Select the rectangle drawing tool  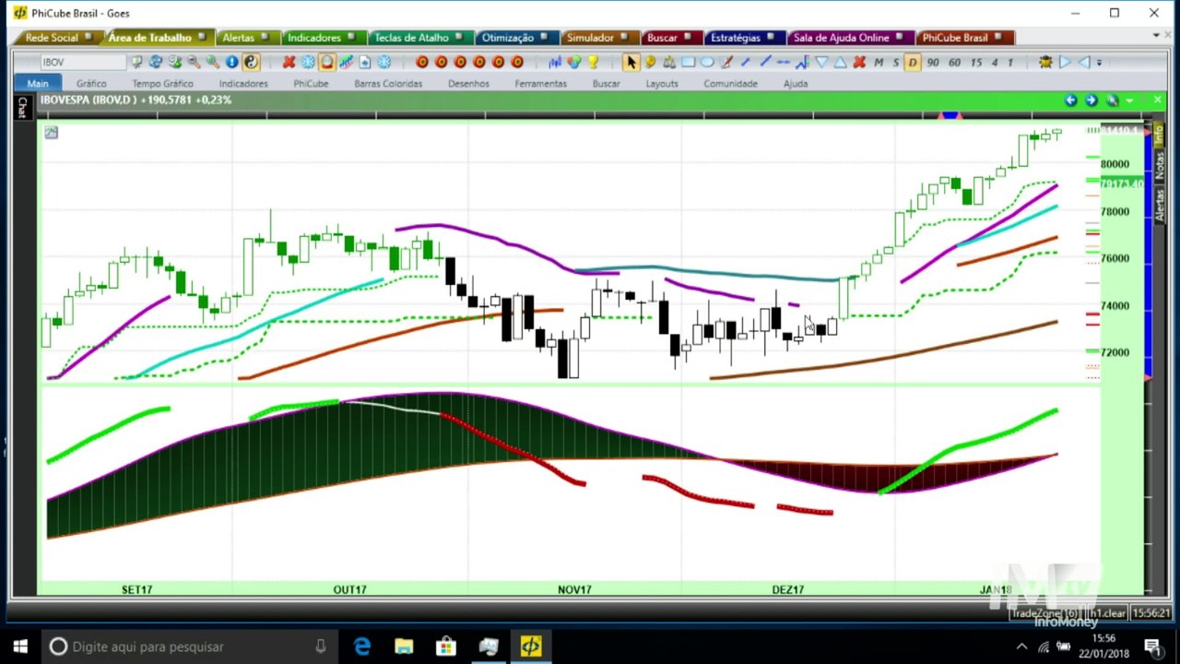[688, 62]
